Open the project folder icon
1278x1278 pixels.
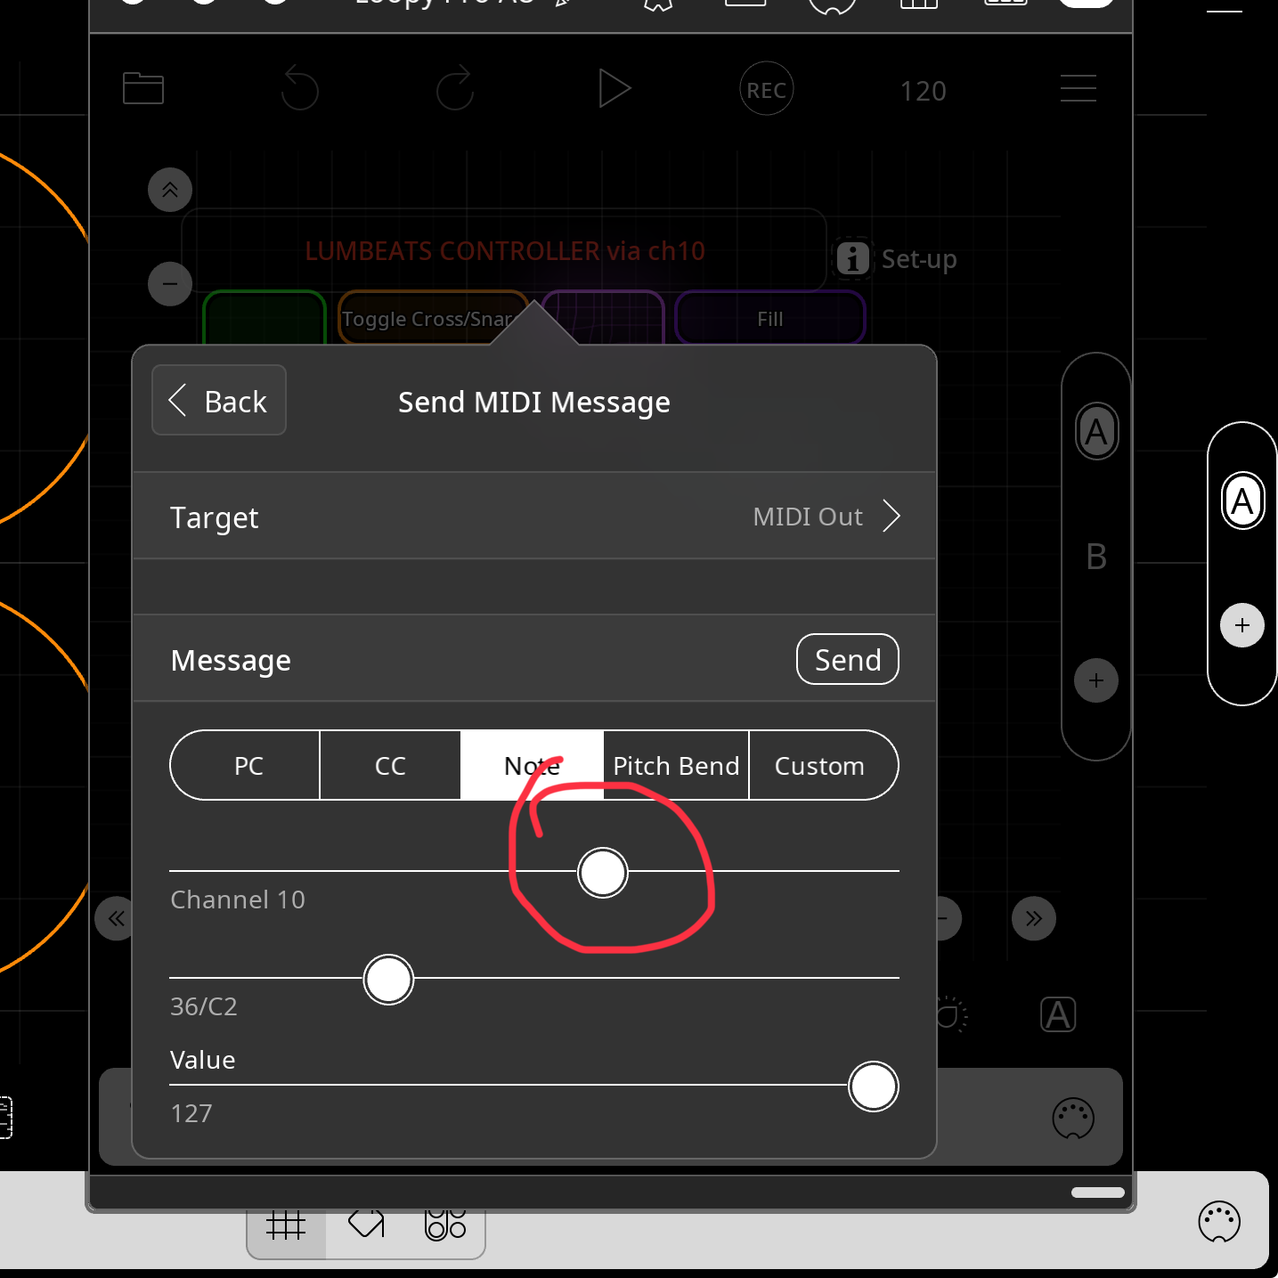tap(142, 88)
